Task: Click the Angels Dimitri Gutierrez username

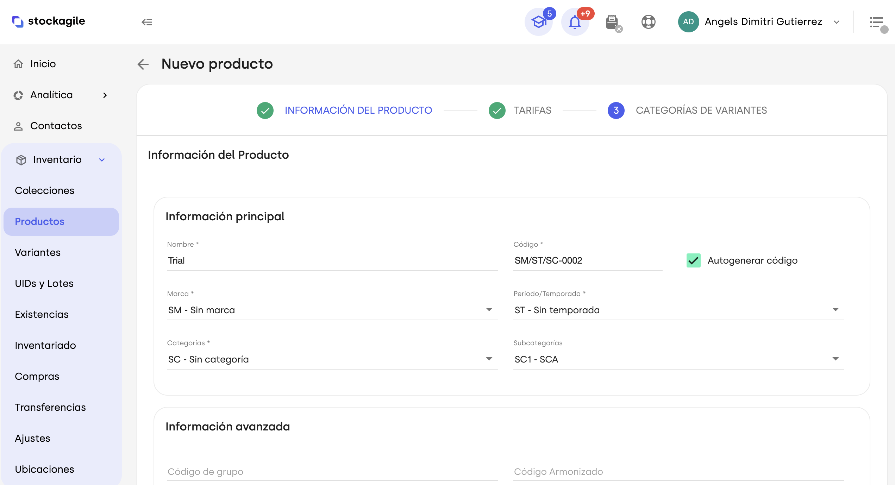Action: (x=763, y=22)
